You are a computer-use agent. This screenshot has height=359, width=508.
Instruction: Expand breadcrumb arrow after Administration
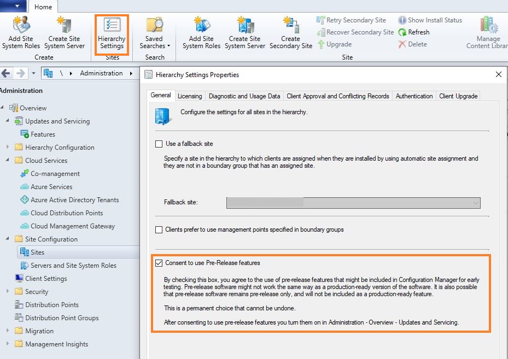[131, 73]
